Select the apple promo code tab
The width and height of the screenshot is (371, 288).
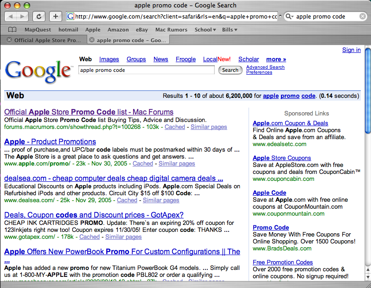pos(128,40)
